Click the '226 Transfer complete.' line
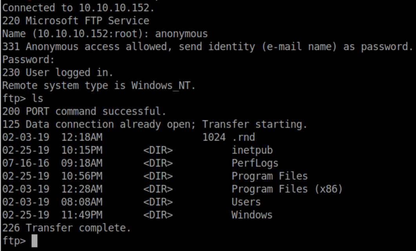 pos(66,228)
